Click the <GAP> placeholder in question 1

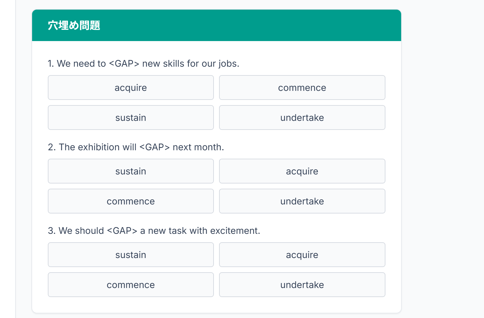(124, 63)
